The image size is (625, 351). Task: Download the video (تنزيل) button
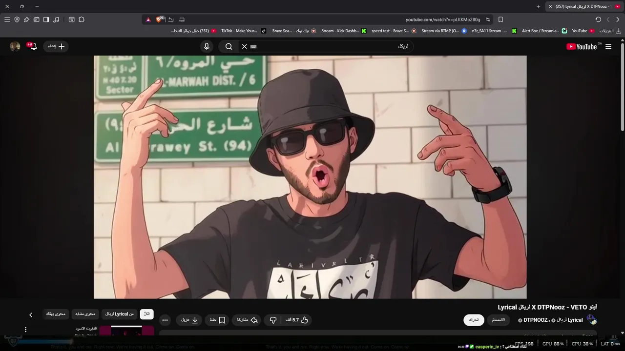pos(189,320)
